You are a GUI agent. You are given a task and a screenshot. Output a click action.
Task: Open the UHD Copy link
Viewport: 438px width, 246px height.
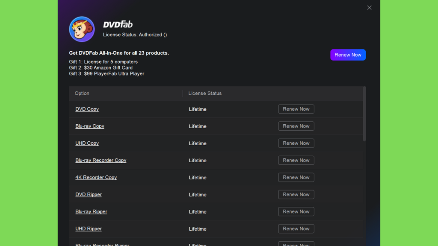click(x=87, y=143)
